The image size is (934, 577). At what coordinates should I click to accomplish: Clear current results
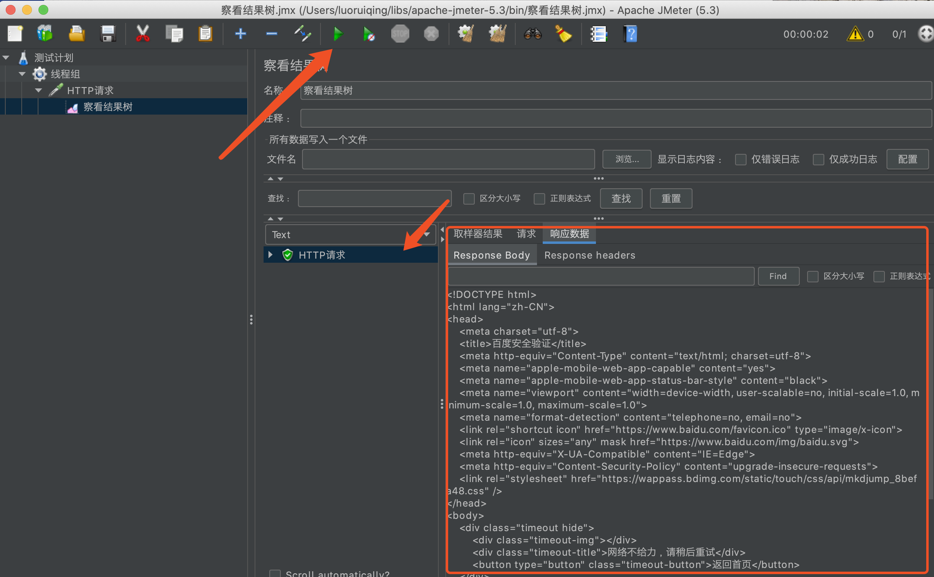tap(466, 34)
